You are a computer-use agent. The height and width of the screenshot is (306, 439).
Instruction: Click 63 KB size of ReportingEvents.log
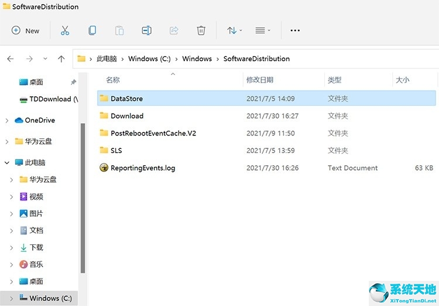[424, 168]
